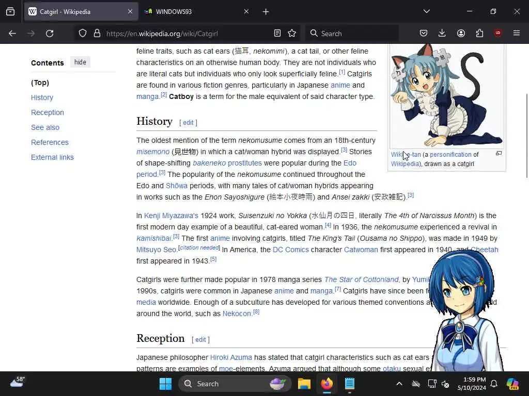Open the misemono link
Screen dimensions: 529x396
(x=153, y=152)
